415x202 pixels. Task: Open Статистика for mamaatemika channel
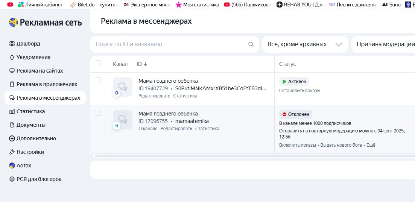[207, 129]
